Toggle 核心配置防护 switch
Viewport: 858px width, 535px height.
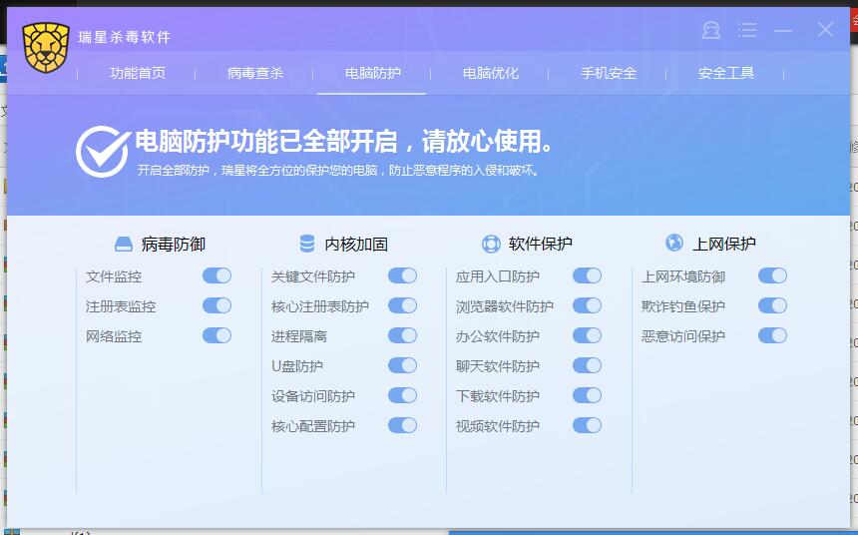click(402, 425)
